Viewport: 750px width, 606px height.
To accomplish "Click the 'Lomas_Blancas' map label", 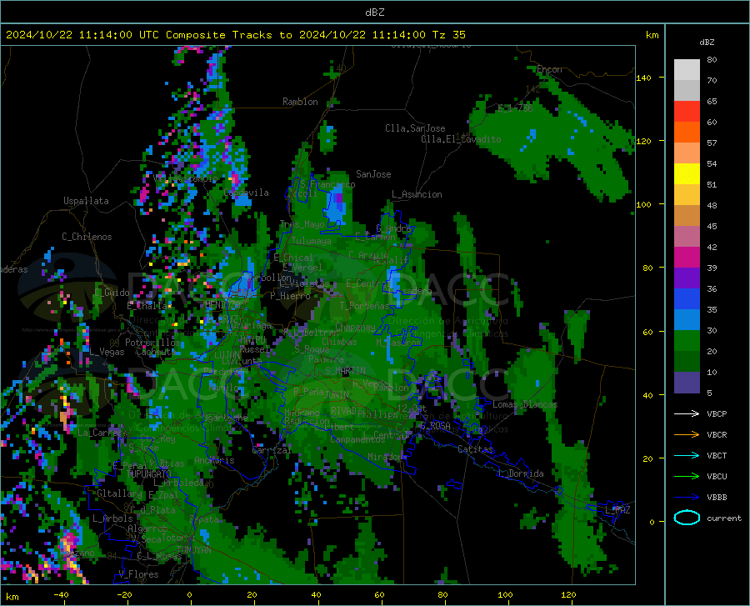I will pos(525,404).
